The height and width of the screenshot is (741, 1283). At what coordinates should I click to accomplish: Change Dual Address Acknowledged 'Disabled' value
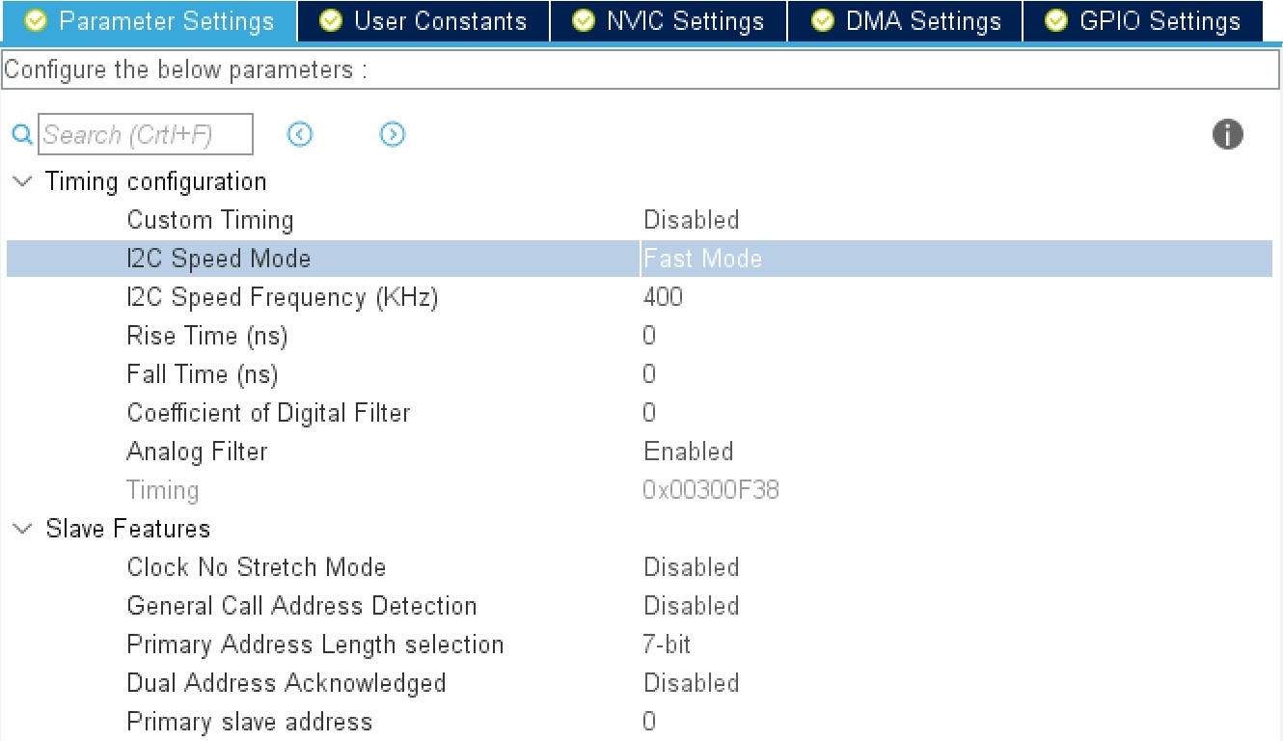pos(691,683)
